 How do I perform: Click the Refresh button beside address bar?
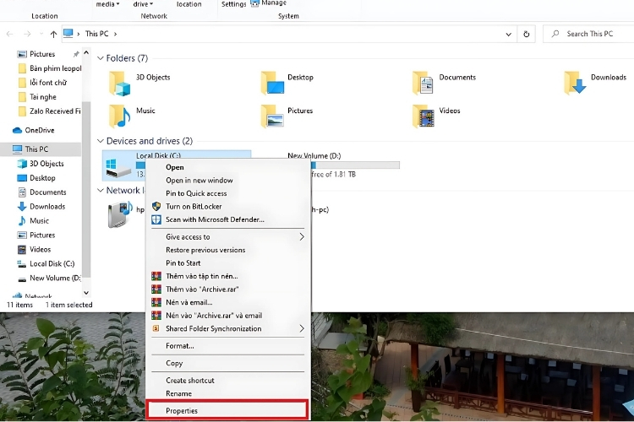pyautogui.click(x=527, y=35)
